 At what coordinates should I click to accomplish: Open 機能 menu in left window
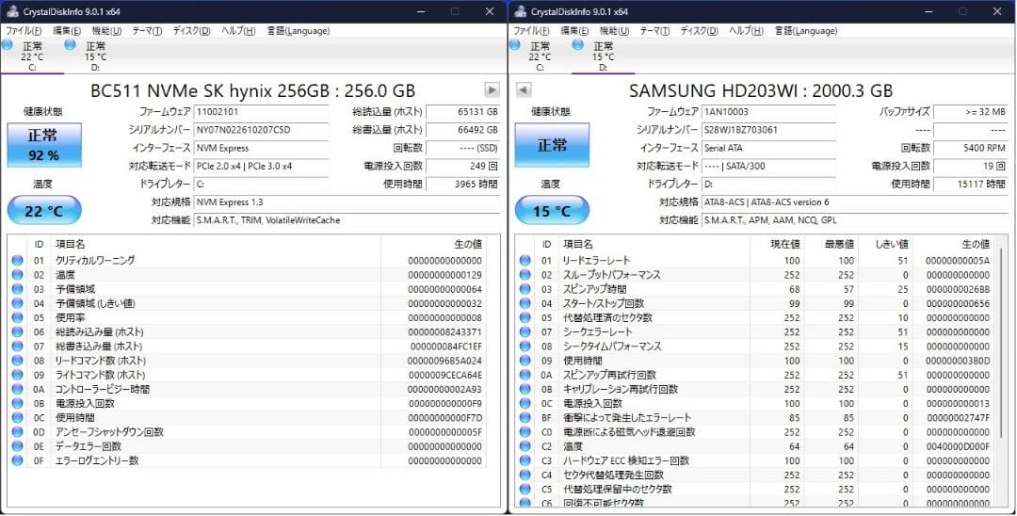(x=107, y=30)
